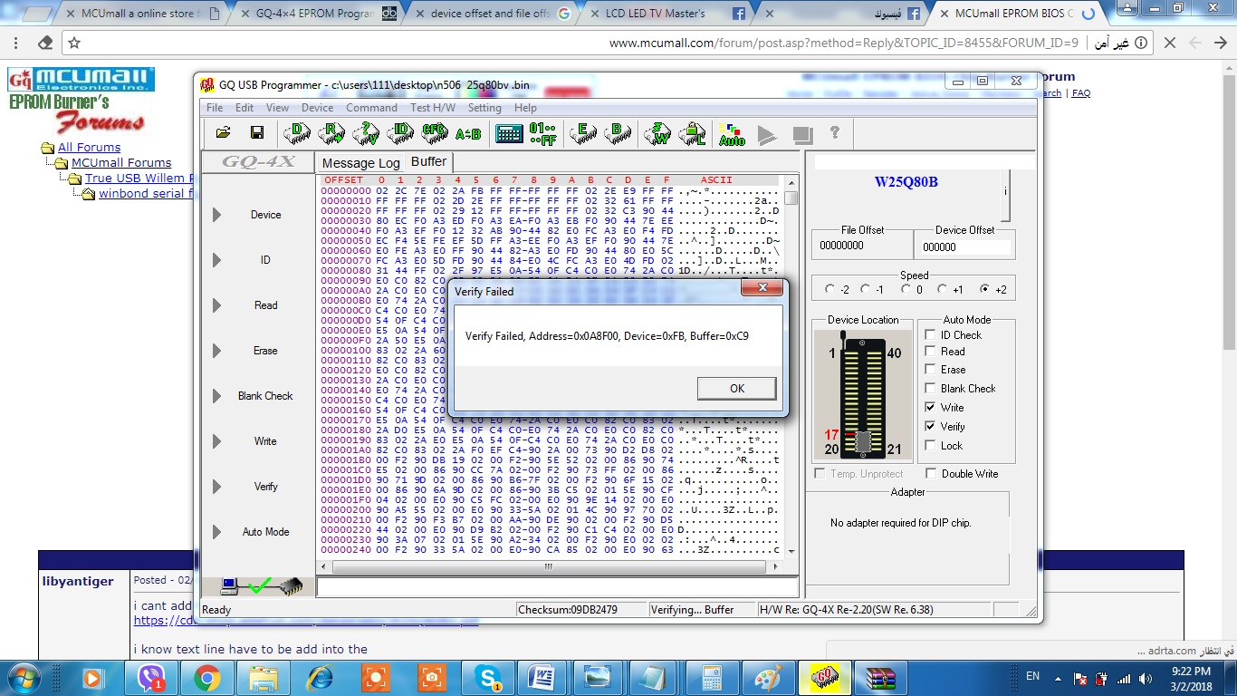Click the Device Offset input field
1237x696 pixels.
click(x=965, y=246)
